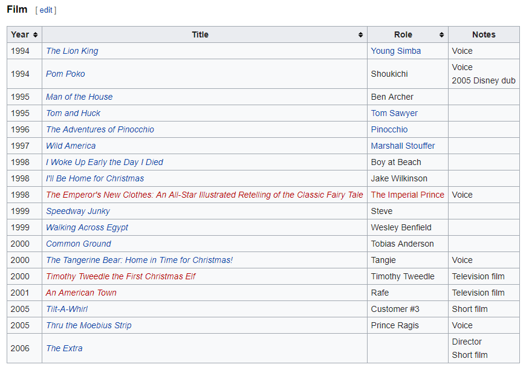
Task: Select the Shoukichi role cell
Action: pyautogui.click(x=407, y=74)
